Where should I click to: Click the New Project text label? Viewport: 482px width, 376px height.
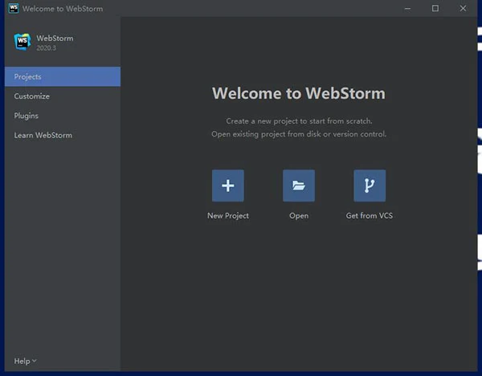coord(228,215)
